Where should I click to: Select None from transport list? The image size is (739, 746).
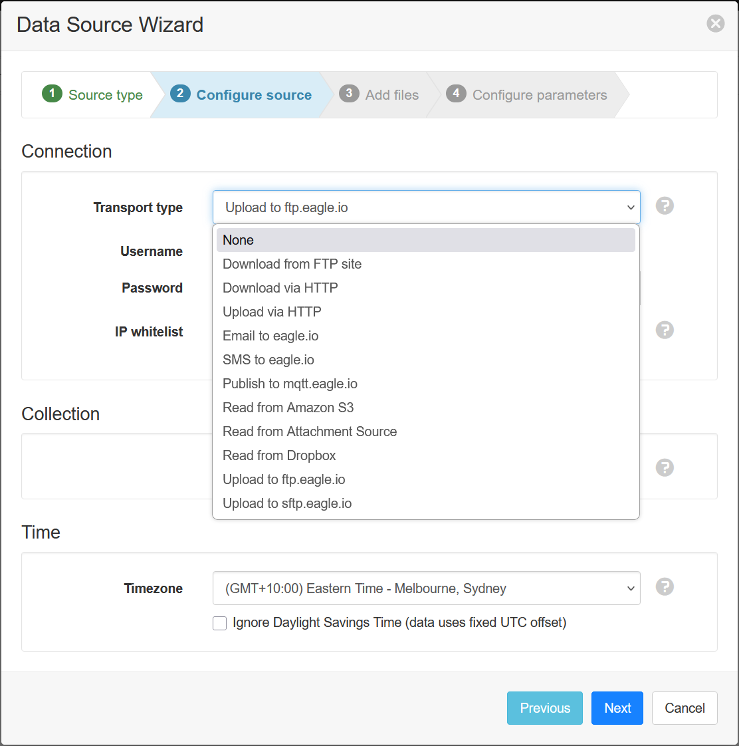click(x=426, y=240)
